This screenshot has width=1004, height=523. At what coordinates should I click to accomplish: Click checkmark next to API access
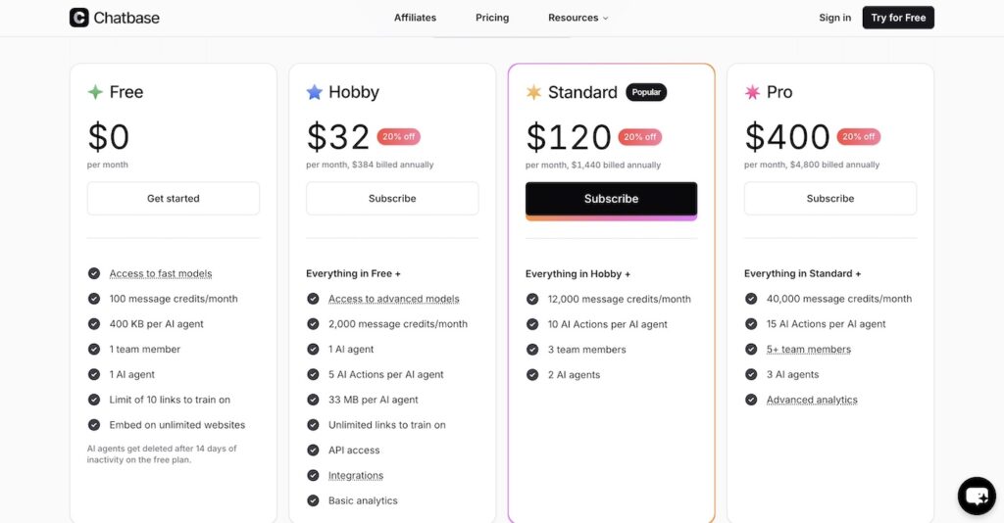tap(313, 451)
